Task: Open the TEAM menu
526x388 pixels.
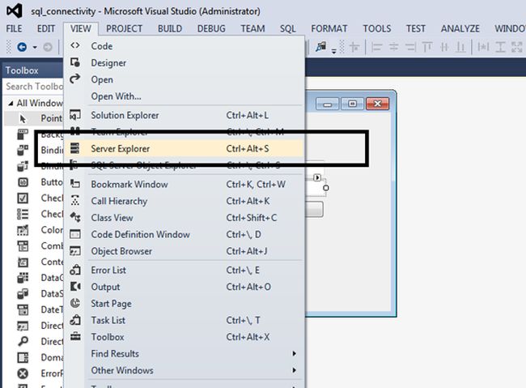Action: 252,28
